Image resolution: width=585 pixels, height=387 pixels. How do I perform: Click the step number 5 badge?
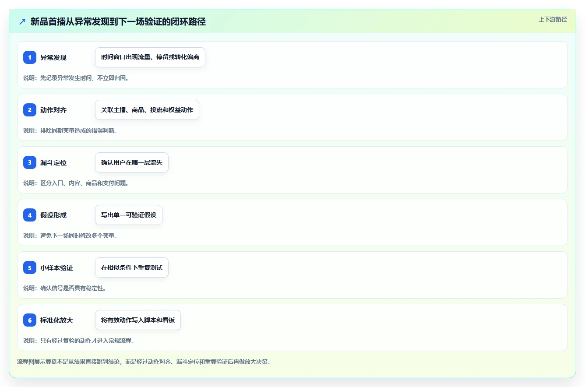click(30, 267)
